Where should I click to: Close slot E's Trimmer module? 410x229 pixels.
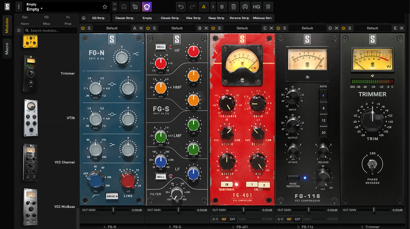click(402, 28)
